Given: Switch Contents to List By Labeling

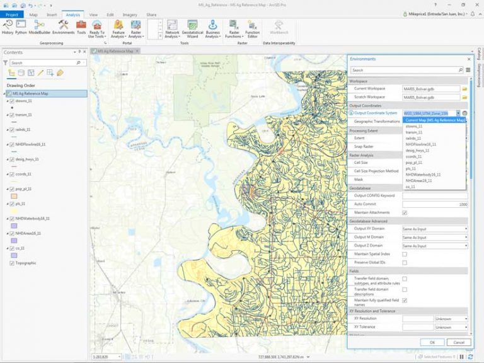Looking at the screenshot, I should point(60,73).
